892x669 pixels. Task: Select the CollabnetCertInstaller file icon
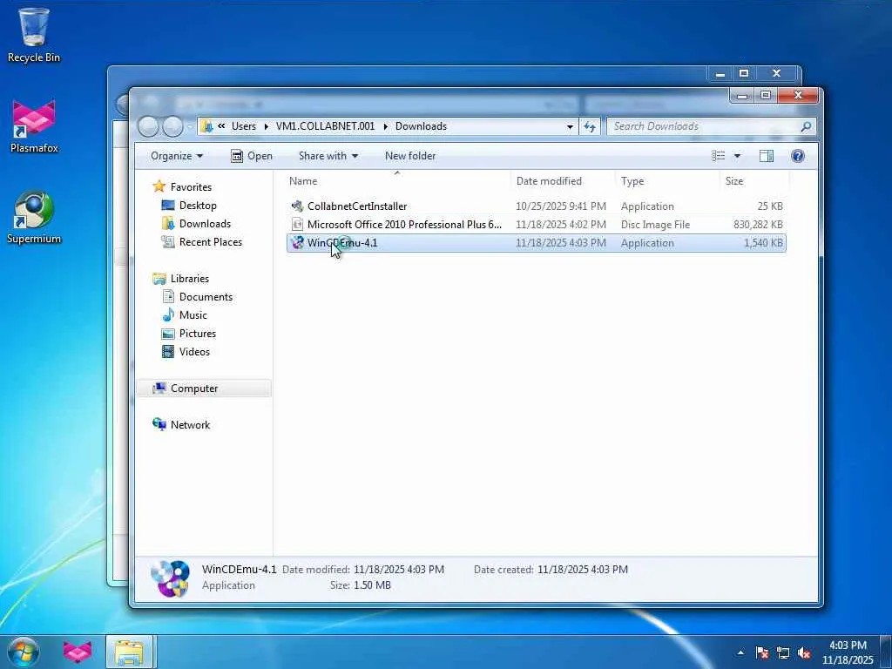click(297, 206)
